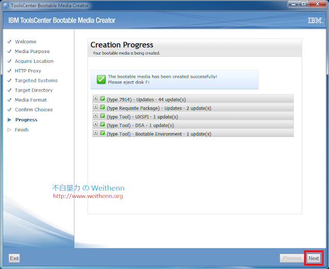Minimize the Bootable Media Creator window
This screenshot has width=329, height=269.
click(293, 4)
